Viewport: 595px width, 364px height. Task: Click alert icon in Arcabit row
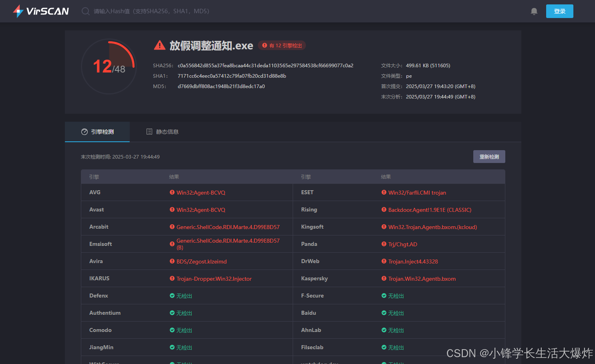pos(172,227)
